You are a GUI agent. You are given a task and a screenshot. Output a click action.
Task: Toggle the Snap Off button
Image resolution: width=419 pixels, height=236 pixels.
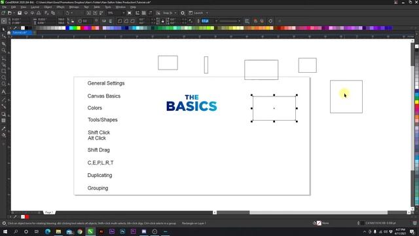coord(158,13)
